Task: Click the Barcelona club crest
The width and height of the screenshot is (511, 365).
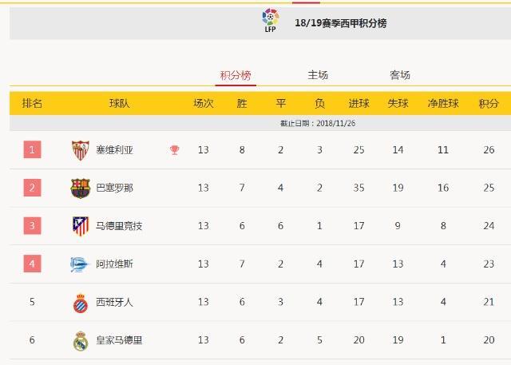Action: (x=80, y=188)
